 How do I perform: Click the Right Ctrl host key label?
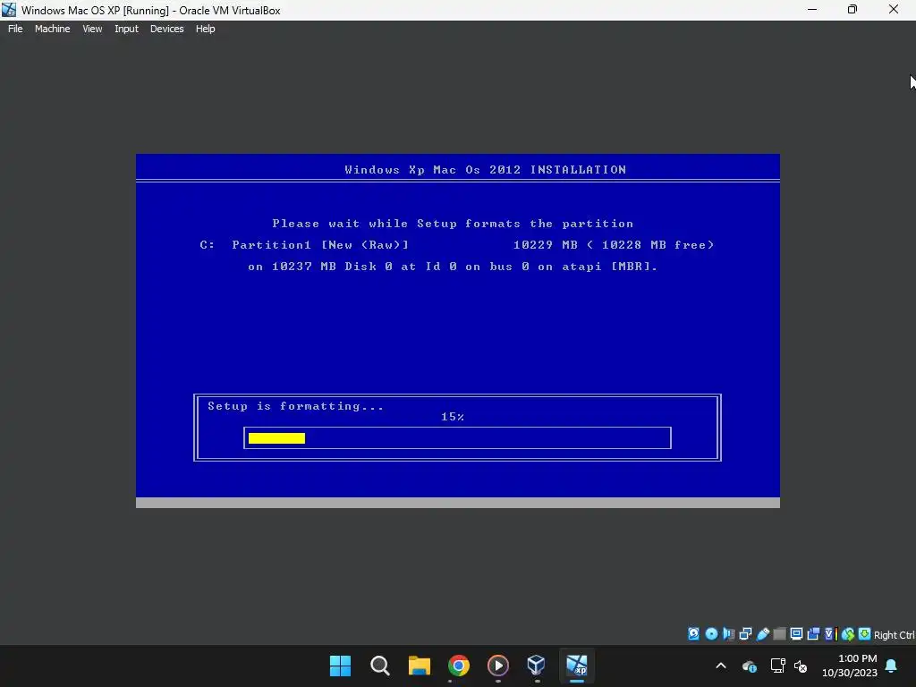(894, 635)
